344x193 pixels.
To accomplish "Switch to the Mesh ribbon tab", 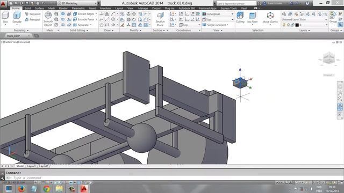I will click(52, 9).
